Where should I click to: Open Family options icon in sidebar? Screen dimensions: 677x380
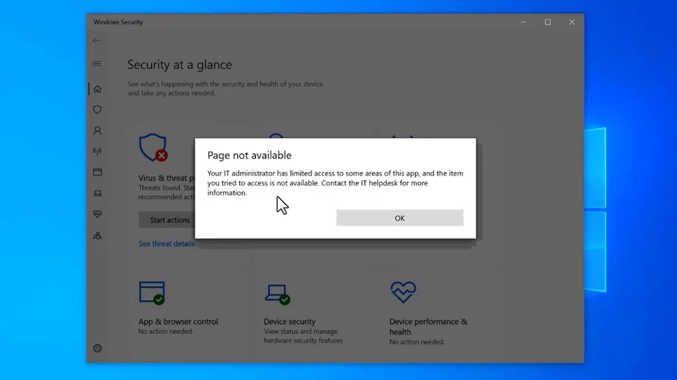coord(97,236)
